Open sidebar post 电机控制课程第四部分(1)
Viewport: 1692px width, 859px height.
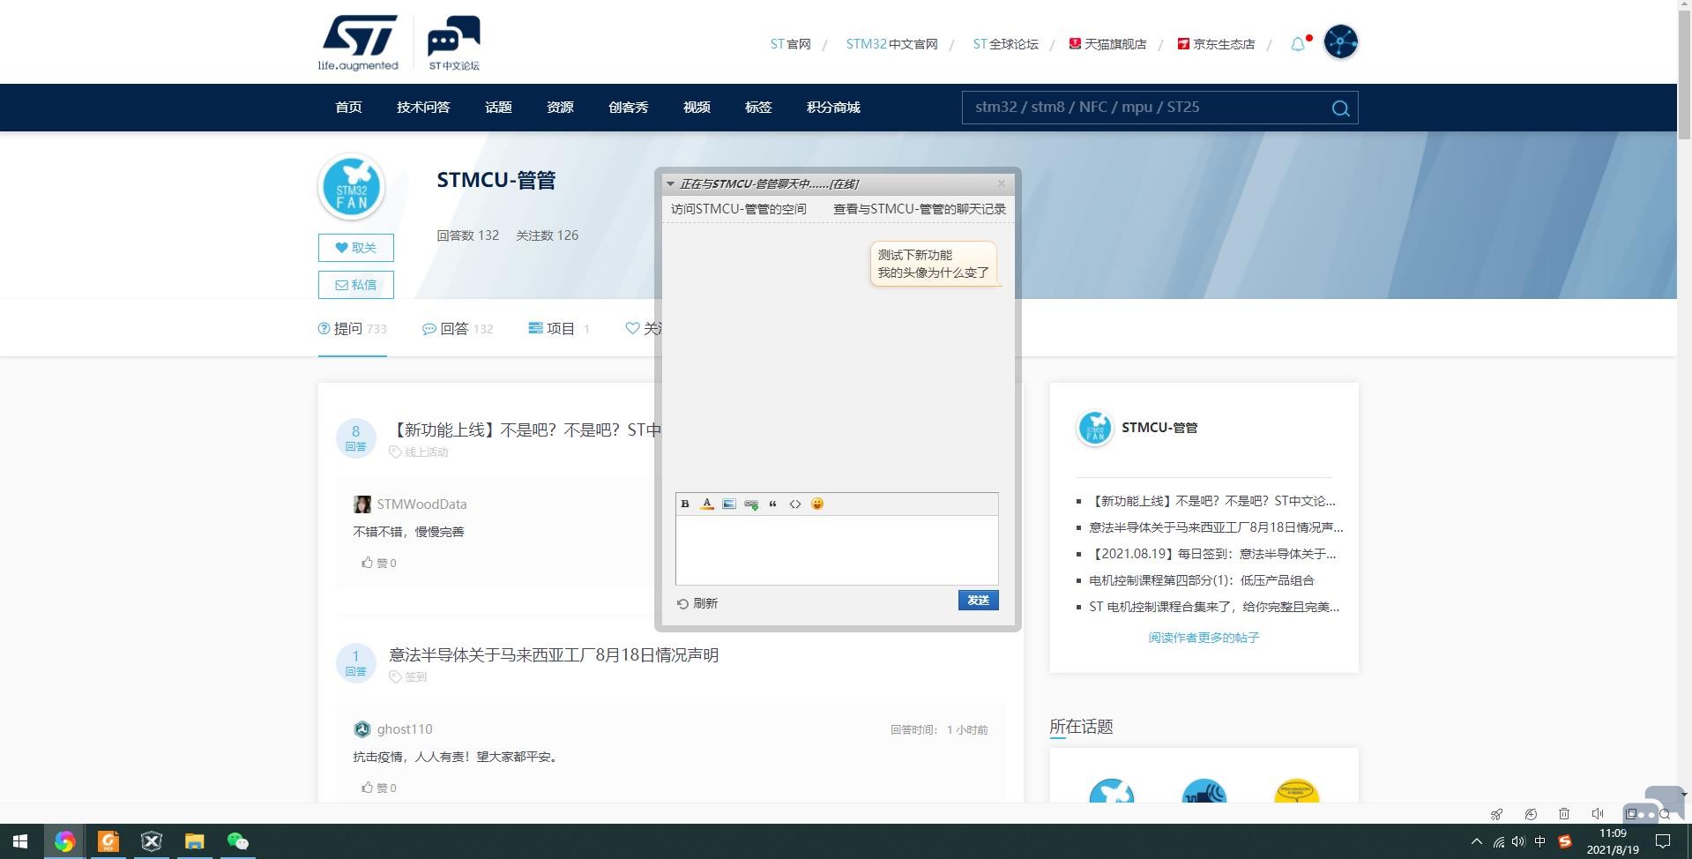(1202, 580)
